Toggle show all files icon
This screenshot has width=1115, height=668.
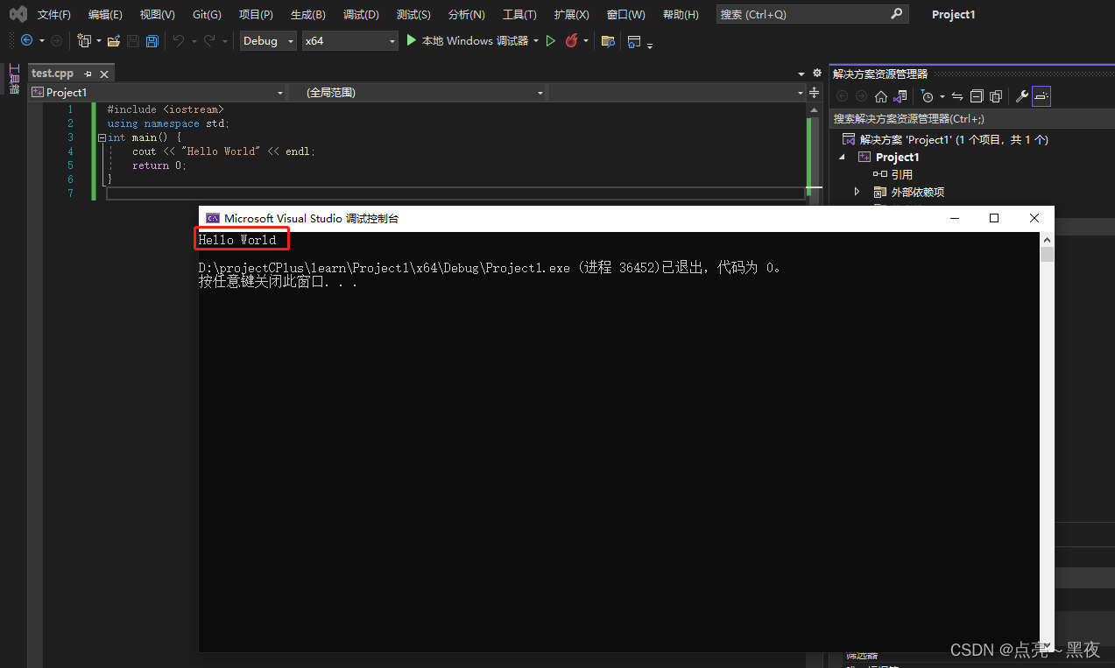click(x=996, y=96)
